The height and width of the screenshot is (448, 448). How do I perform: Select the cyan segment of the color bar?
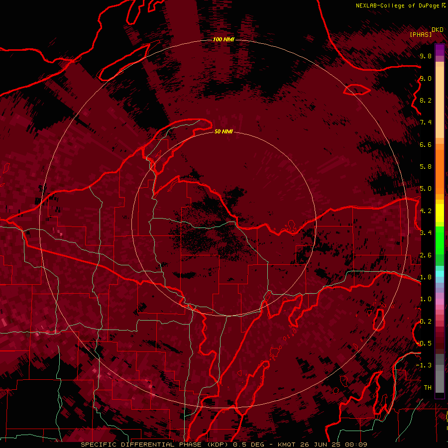pyautogui.click(x=440, y=274)
